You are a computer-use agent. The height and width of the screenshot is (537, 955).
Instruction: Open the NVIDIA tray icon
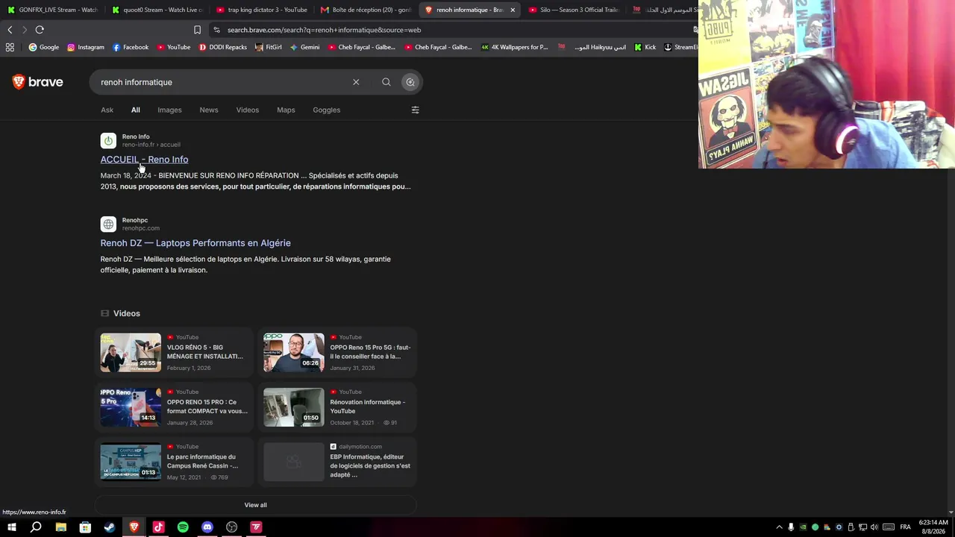pos(803,527)
